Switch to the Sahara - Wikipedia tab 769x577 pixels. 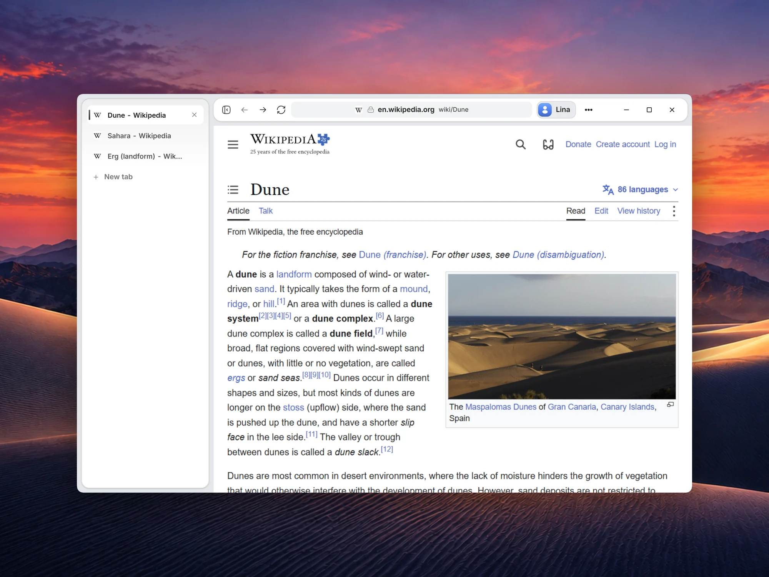[145, 136]
